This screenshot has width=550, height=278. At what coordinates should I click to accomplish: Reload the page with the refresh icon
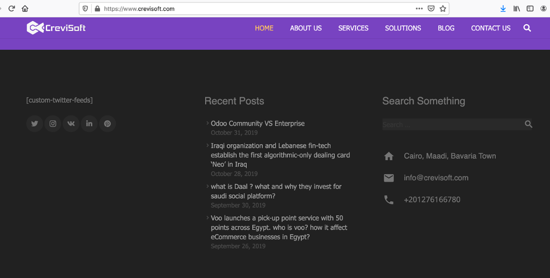pyautogui.click(x=11, y=9)
